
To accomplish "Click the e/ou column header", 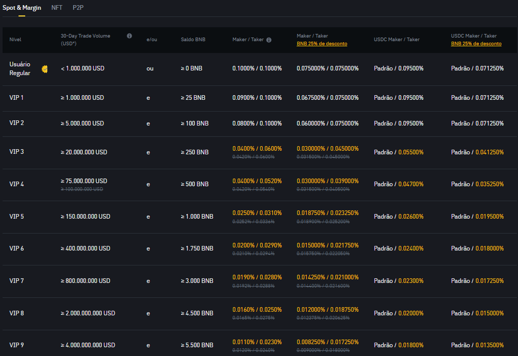I will pos(152,40).
